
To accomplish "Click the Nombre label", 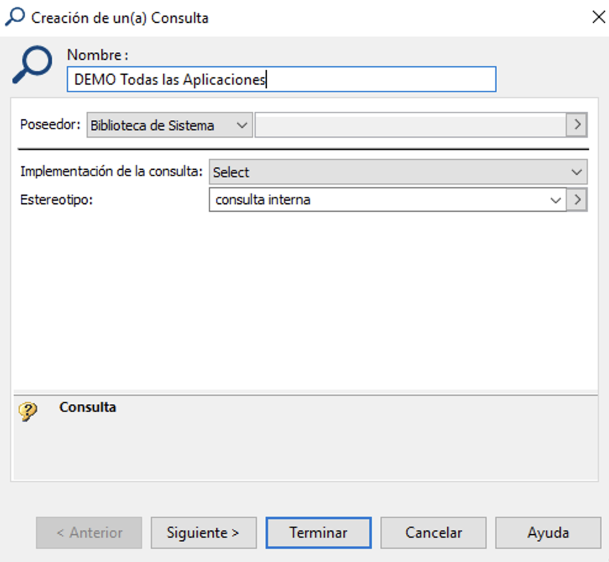I will click(x=98, y=55).
